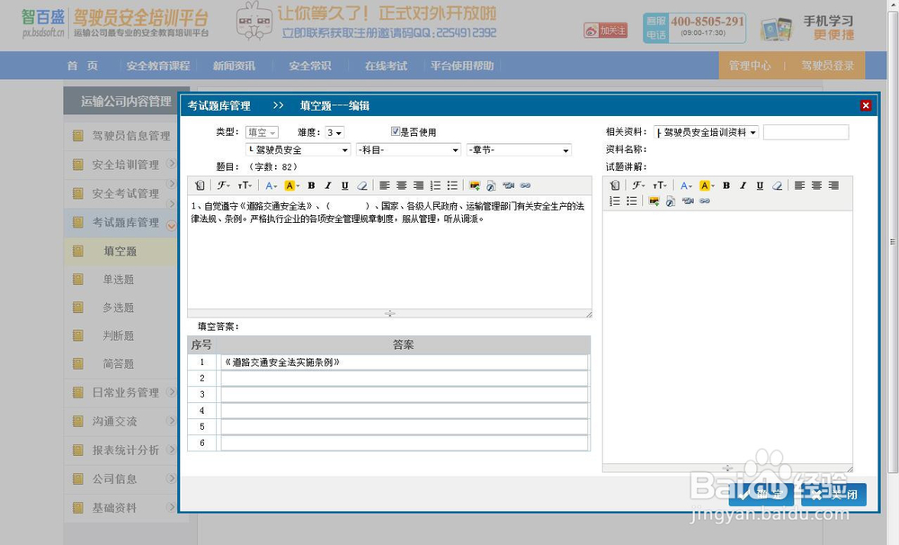Toggle italic in explanation editor
Screen dimensions: 899x545
(743, 185)
